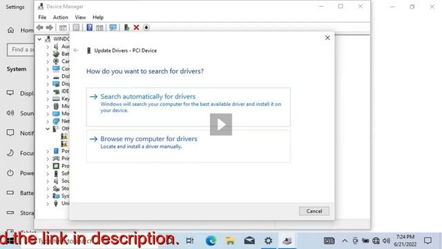The height and width of the screenshot is (249, 442).
Task: Select the Processors chip icon in device tree
Action: [56, 166]
